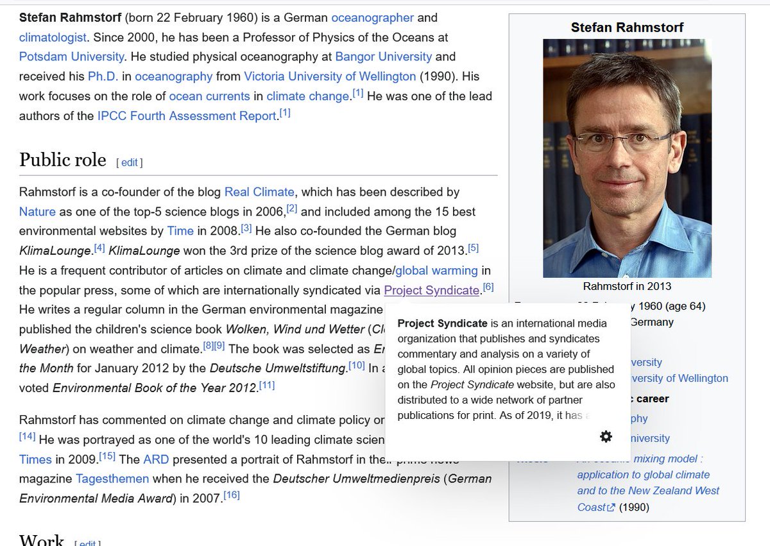Jump to reference [3]
This screenshot has height=546, width=770.
click(246, 228)
